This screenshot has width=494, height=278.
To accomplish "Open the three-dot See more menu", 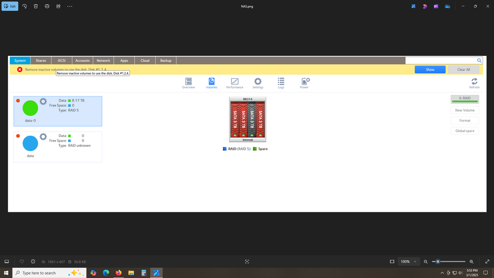I will pos(70,6).
